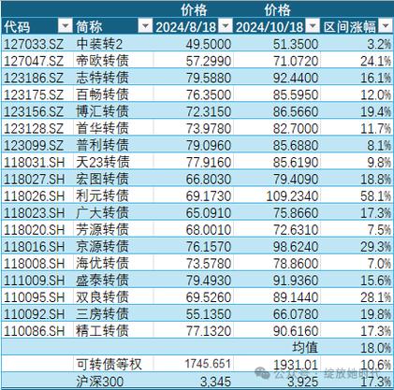Image resolution: width=394 pixels, height=390 pixels.
Task: Select cell with code 123128.SZ
Action: [x=37, y=128]
